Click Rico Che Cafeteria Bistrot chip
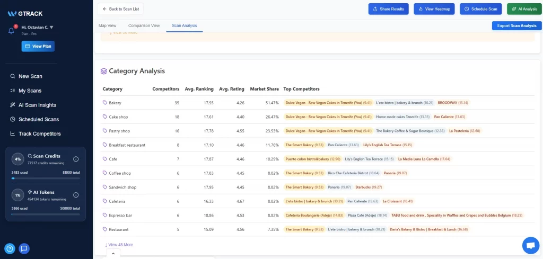The image size is (543, 259). point(354,173)
